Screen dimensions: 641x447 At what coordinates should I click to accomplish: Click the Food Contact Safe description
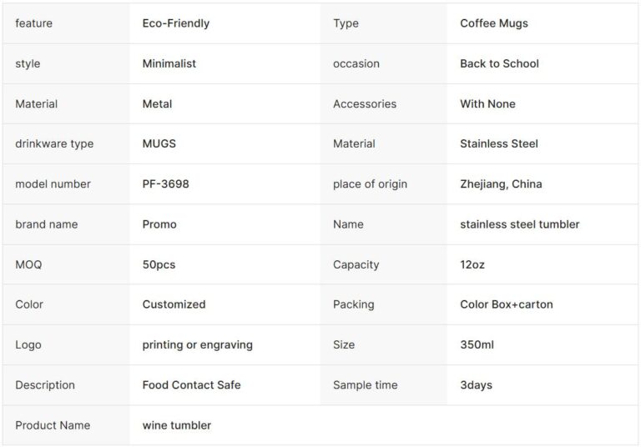(191, 384)
